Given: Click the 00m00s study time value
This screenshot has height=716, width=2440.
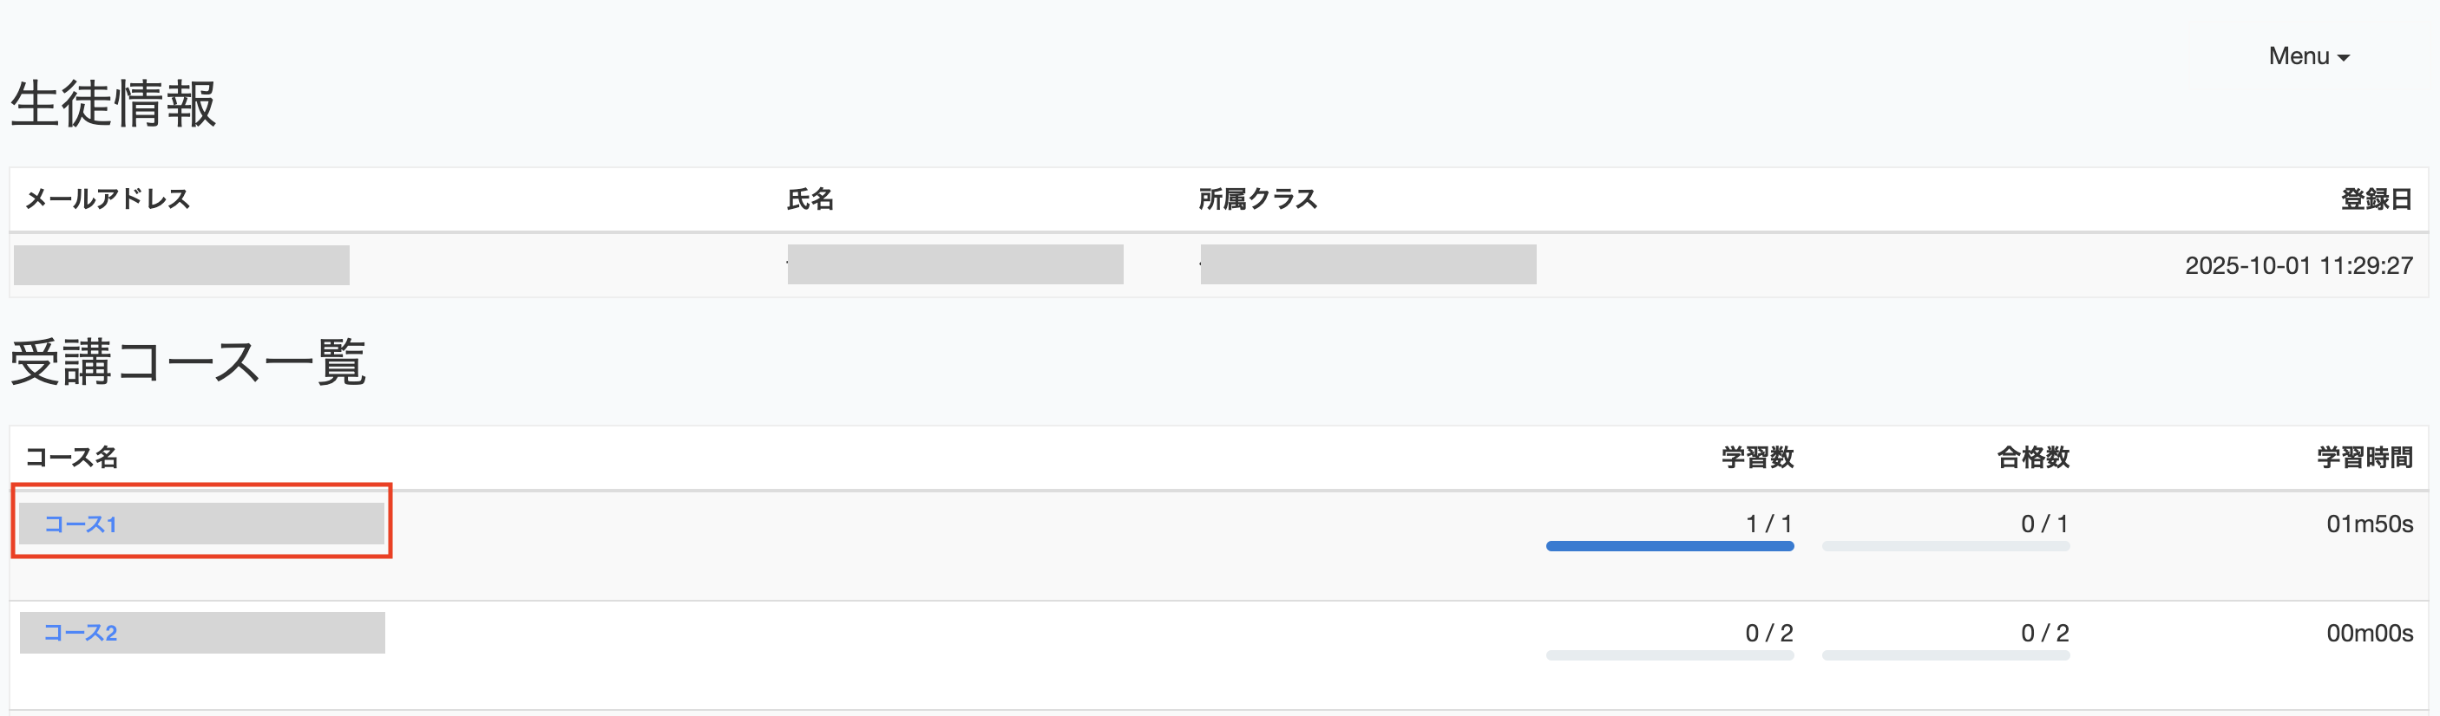Looking at the screenshot, I should [2369, 633].
